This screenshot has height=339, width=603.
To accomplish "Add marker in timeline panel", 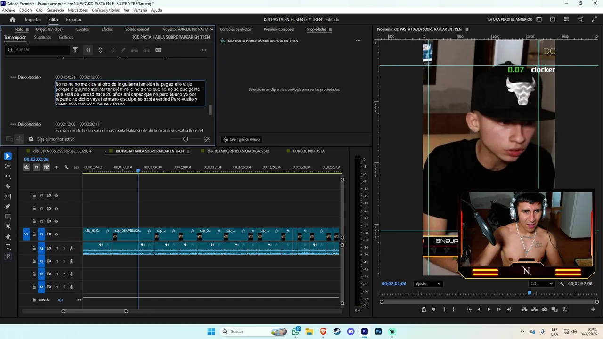I will [57, 167].
